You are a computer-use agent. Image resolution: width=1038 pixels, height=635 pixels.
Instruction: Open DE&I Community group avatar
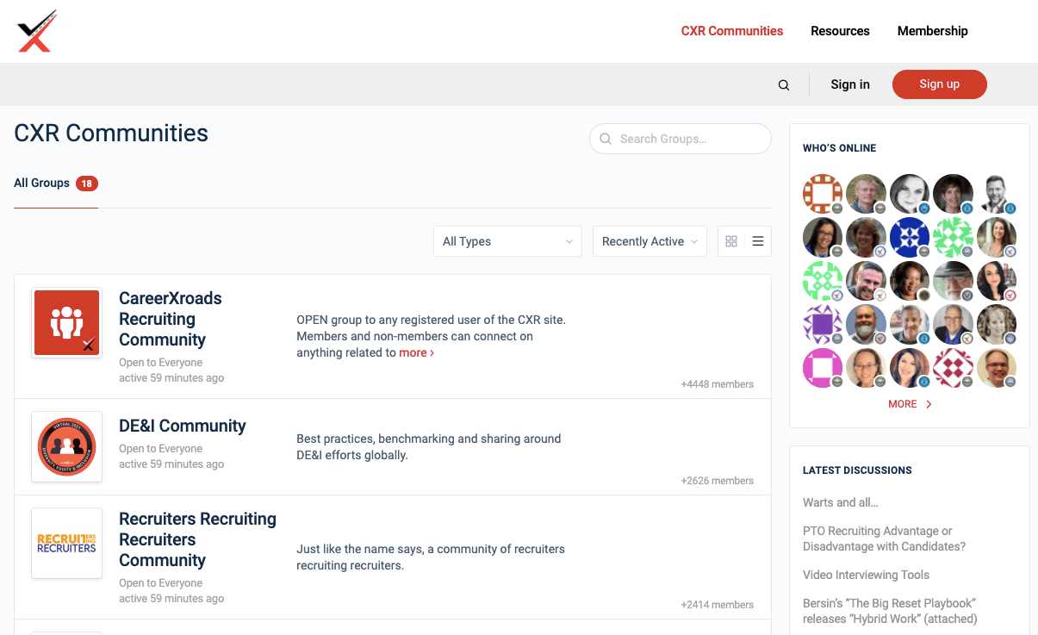67,446
